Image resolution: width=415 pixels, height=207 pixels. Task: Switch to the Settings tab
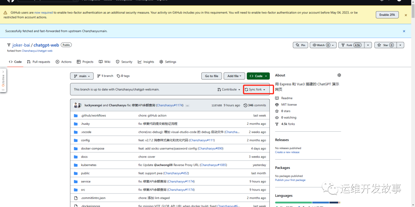[168, 62]
